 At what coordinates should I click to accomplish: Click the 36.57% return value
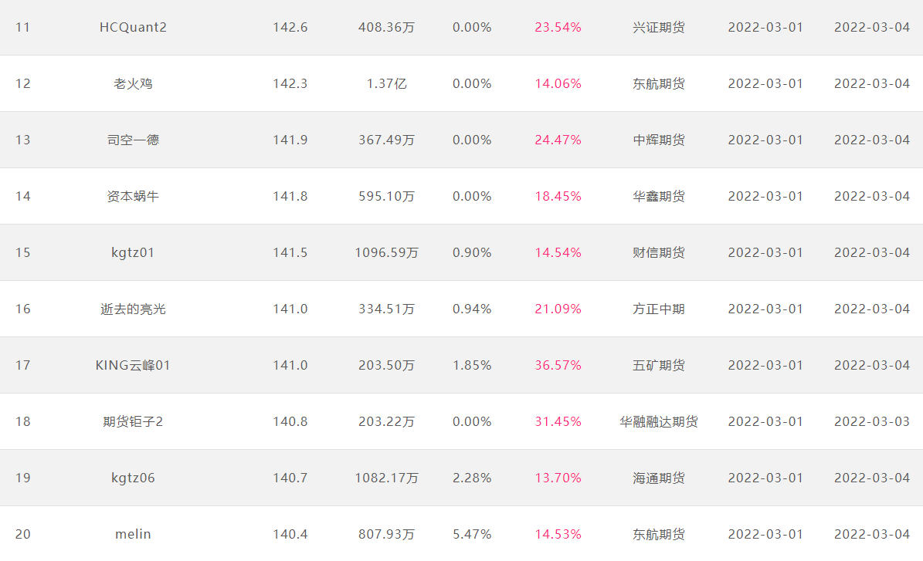[x=558, y=365]
